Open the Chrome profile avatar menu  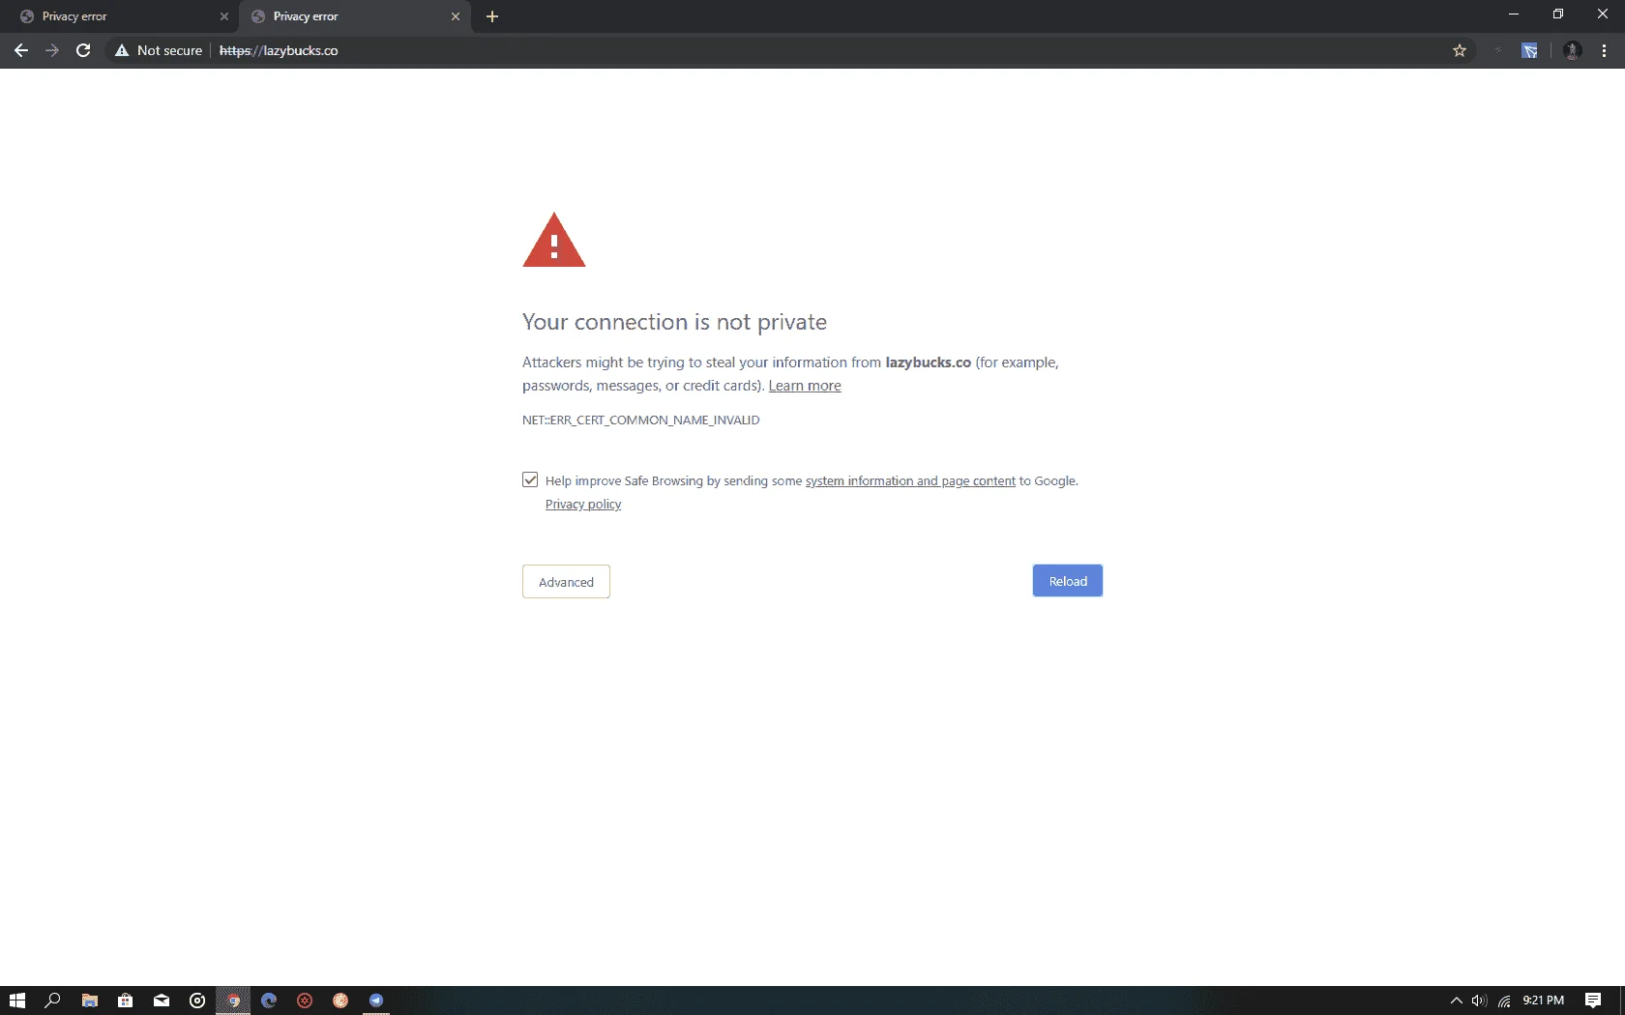[x=1573, y=50]
